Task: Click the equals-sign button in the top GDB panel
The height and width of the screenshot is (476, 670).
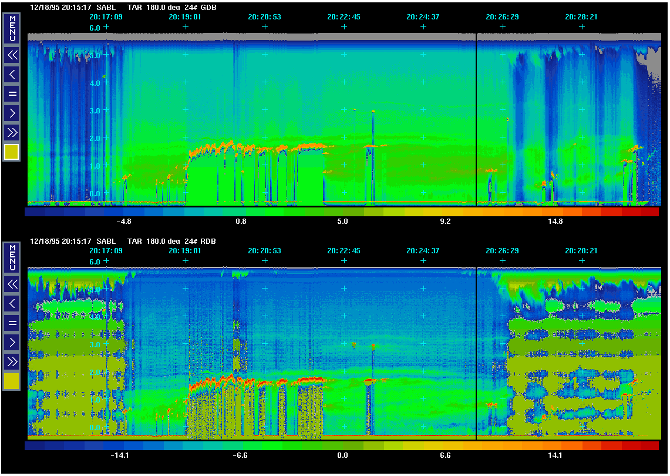Action: (12, 93)
